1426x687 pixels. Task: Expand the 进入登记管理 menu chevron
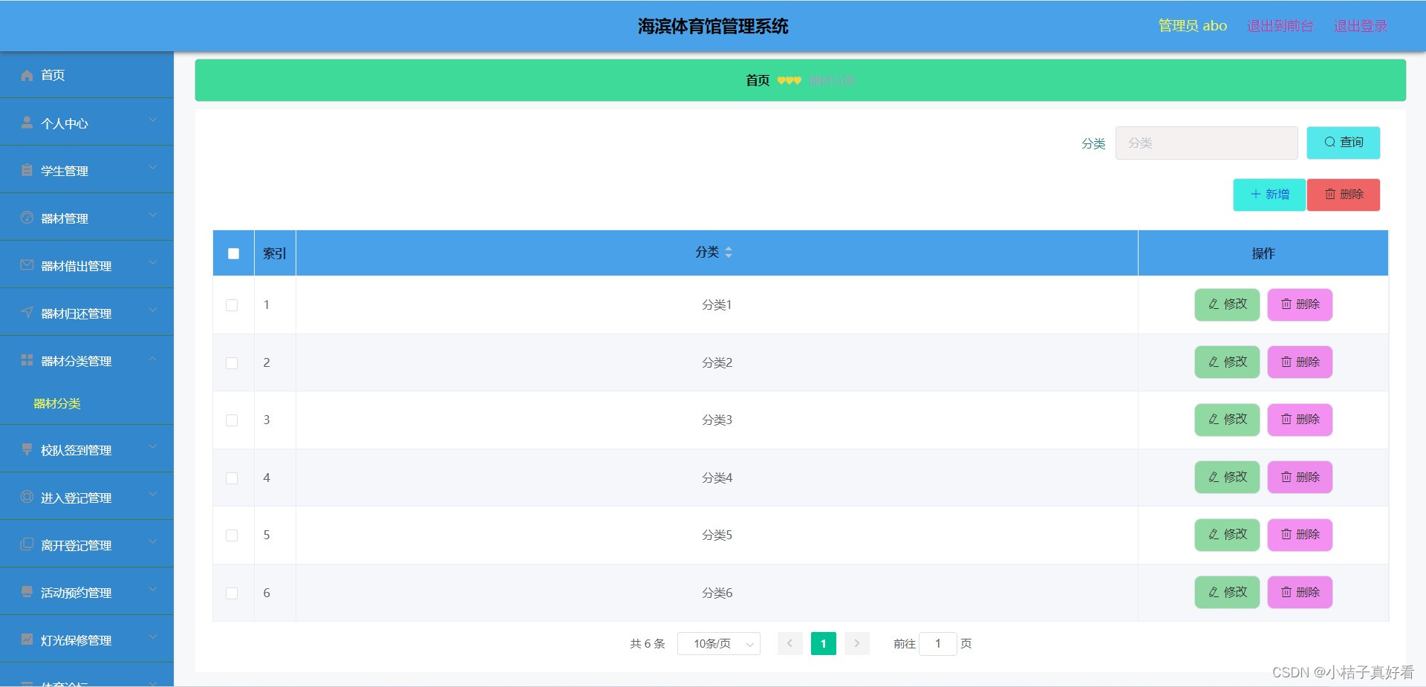(152, 495)
